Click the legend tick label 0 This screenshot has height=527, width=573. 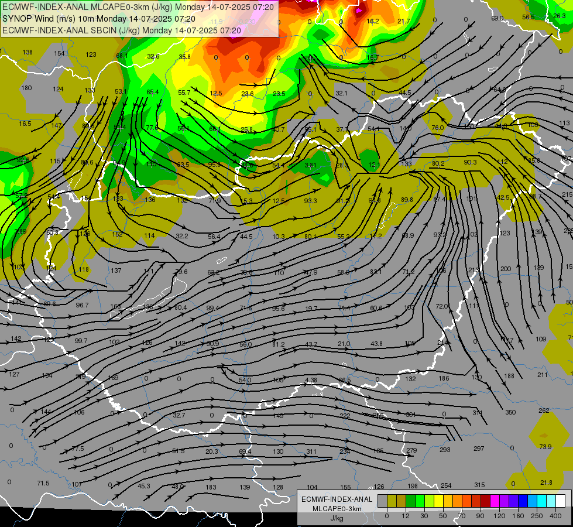click(x=387, y=516)
